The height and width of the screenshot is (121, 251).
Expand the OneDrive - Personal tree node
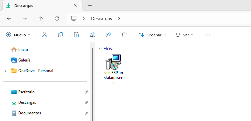(6, 71)
